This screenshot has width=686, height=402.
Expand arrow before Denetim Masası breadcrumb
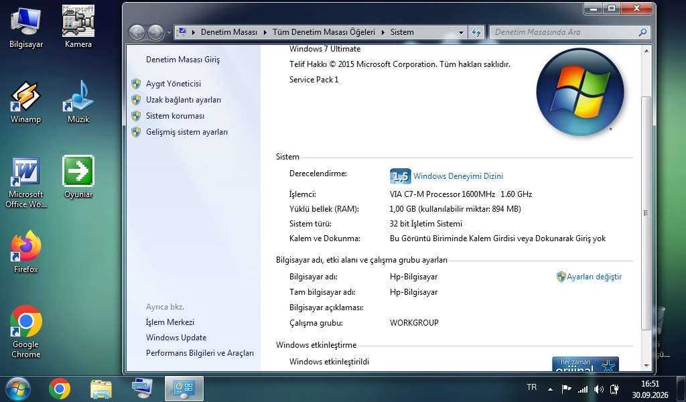point(194,32)
